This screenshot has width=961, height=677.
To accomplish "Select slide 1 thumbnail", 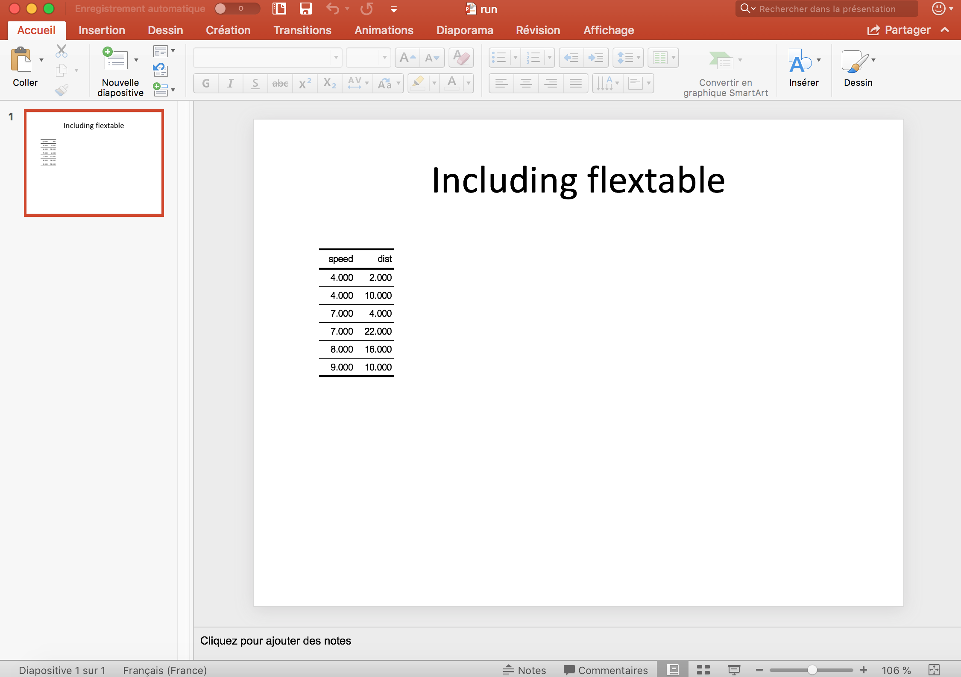I will point(94,163).
